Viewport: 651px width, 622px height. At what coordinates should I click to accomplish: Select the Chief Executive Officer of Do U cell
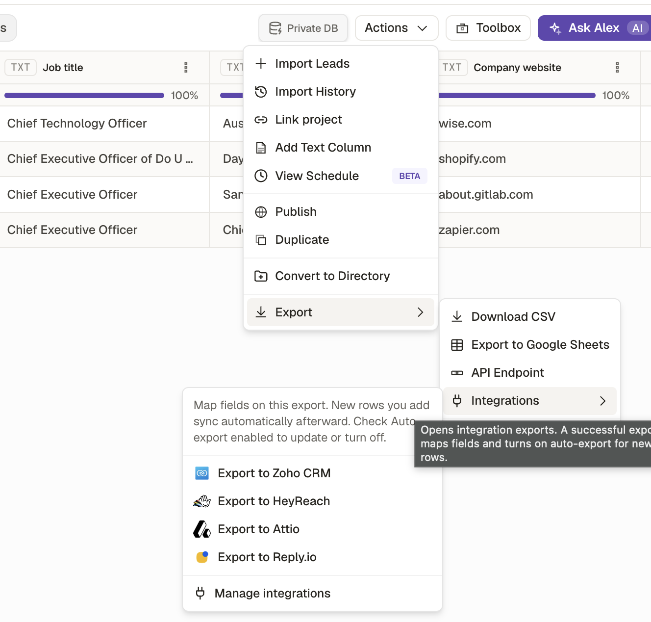104,159
